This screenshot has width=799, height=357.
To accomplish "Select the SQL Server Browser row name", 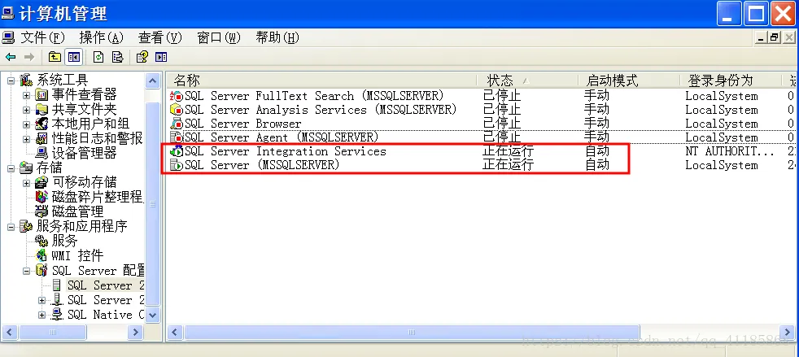I will (x=242, y=124).
